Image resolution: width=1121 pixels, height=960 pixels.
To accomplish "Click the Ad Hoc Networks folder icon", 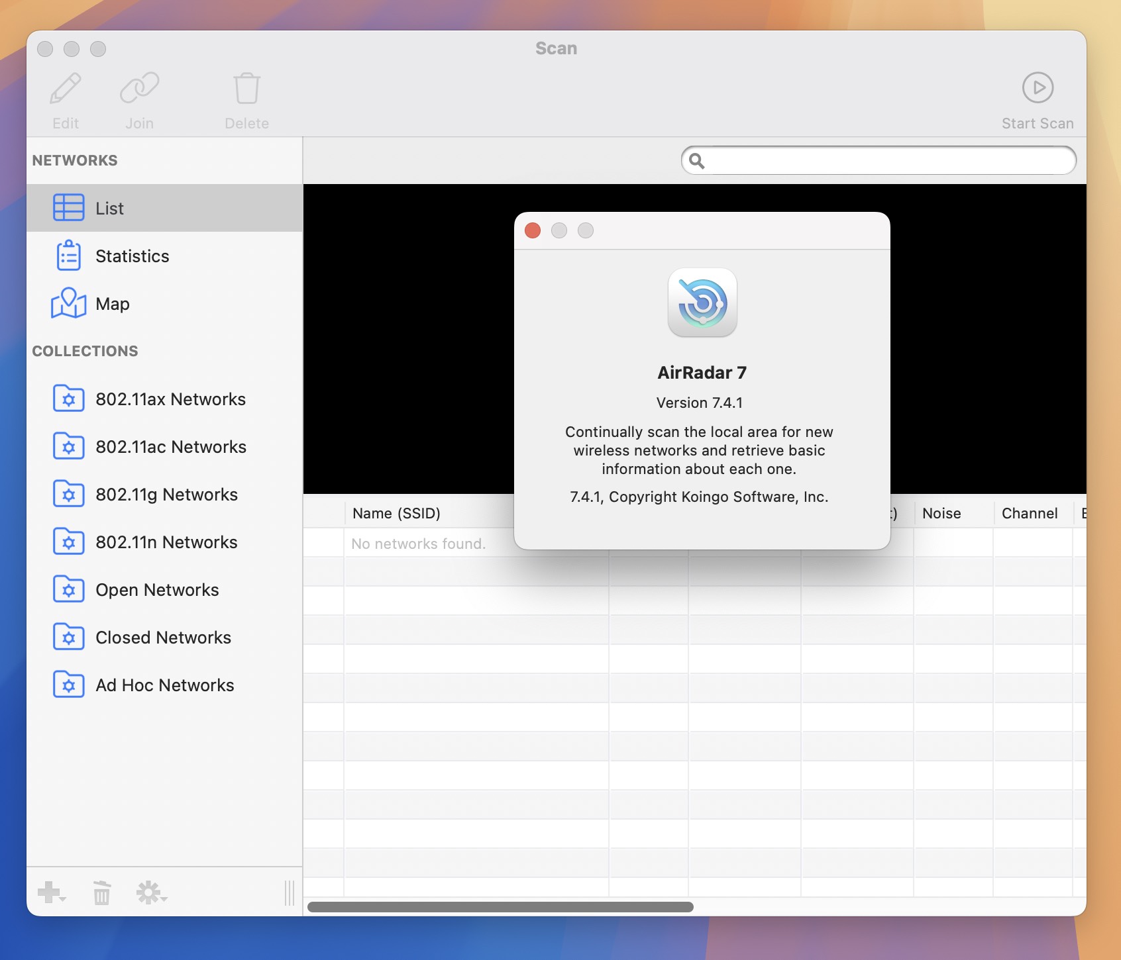I will (x=68, y=685).
